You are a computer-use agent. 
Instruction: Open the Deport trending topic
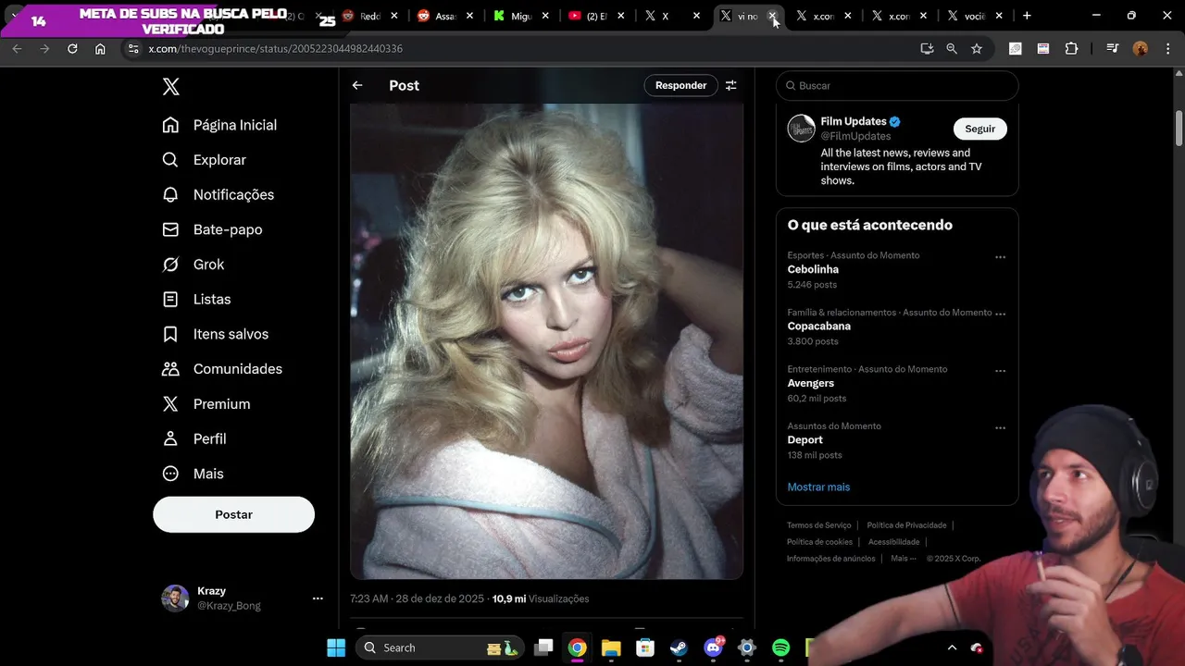click(x=805, y=439)
